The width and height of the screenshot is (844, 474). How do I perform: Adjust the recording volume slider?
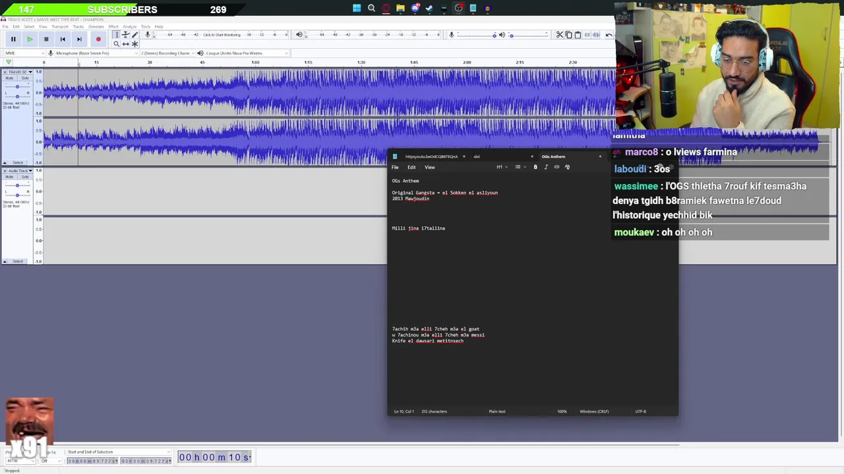tap(476, 36)
